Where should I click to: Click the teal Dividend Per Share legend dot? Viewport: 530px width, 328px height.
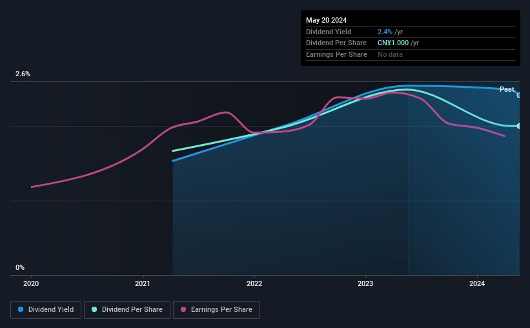pos(94,309)
